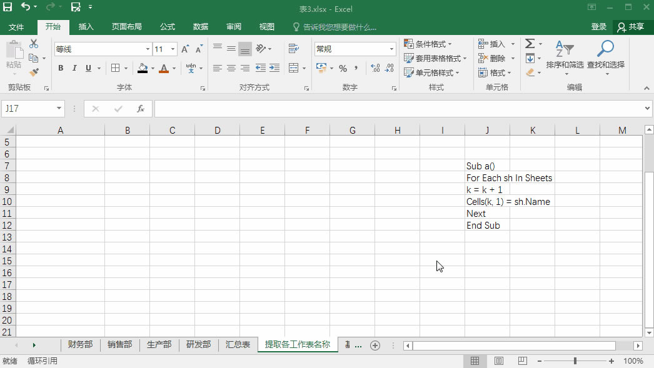Click the Clear eraser icon

pos(530,72)
